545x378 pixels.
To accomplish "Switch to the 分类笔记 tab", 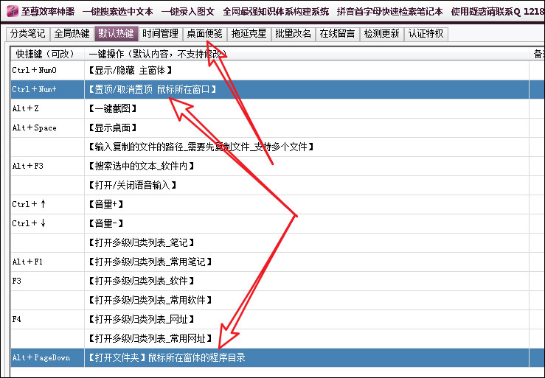I will [x=27, y=33].
